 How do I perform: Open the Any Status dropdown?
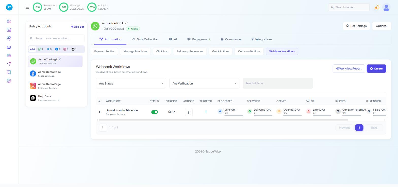pyautogui.click(x=131, y=83)
